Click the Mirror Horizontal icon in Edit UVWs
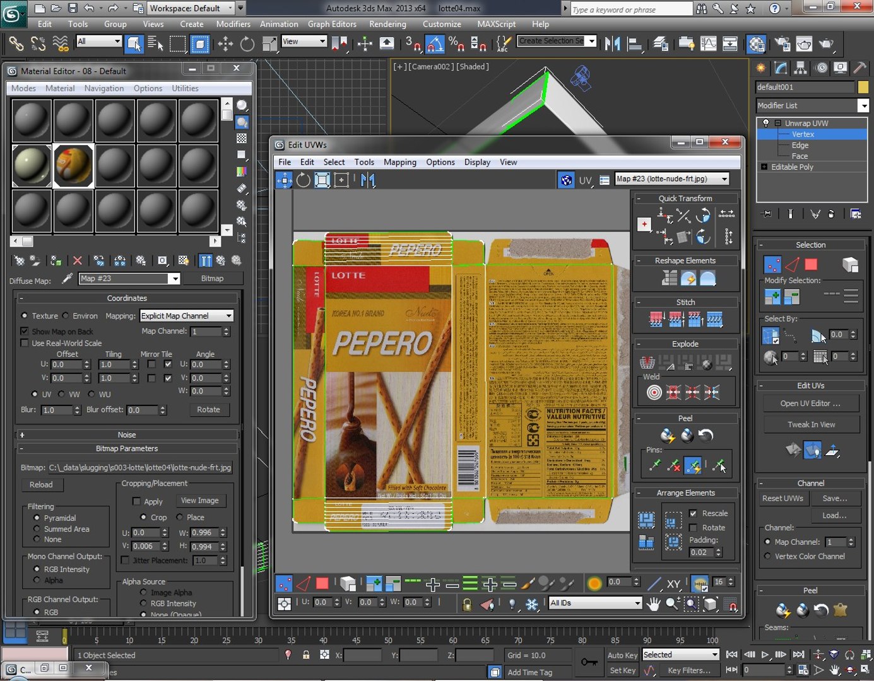Image resolution: width=874 pixels, height=681 pixels. 368,181
